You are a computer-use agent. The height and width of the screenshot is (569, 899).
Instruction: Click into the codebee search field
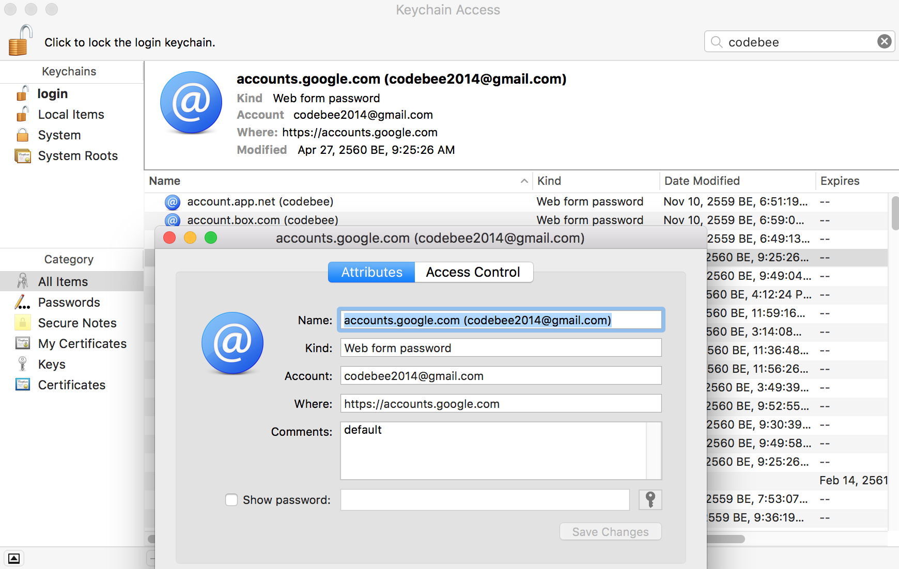point(800,42)
